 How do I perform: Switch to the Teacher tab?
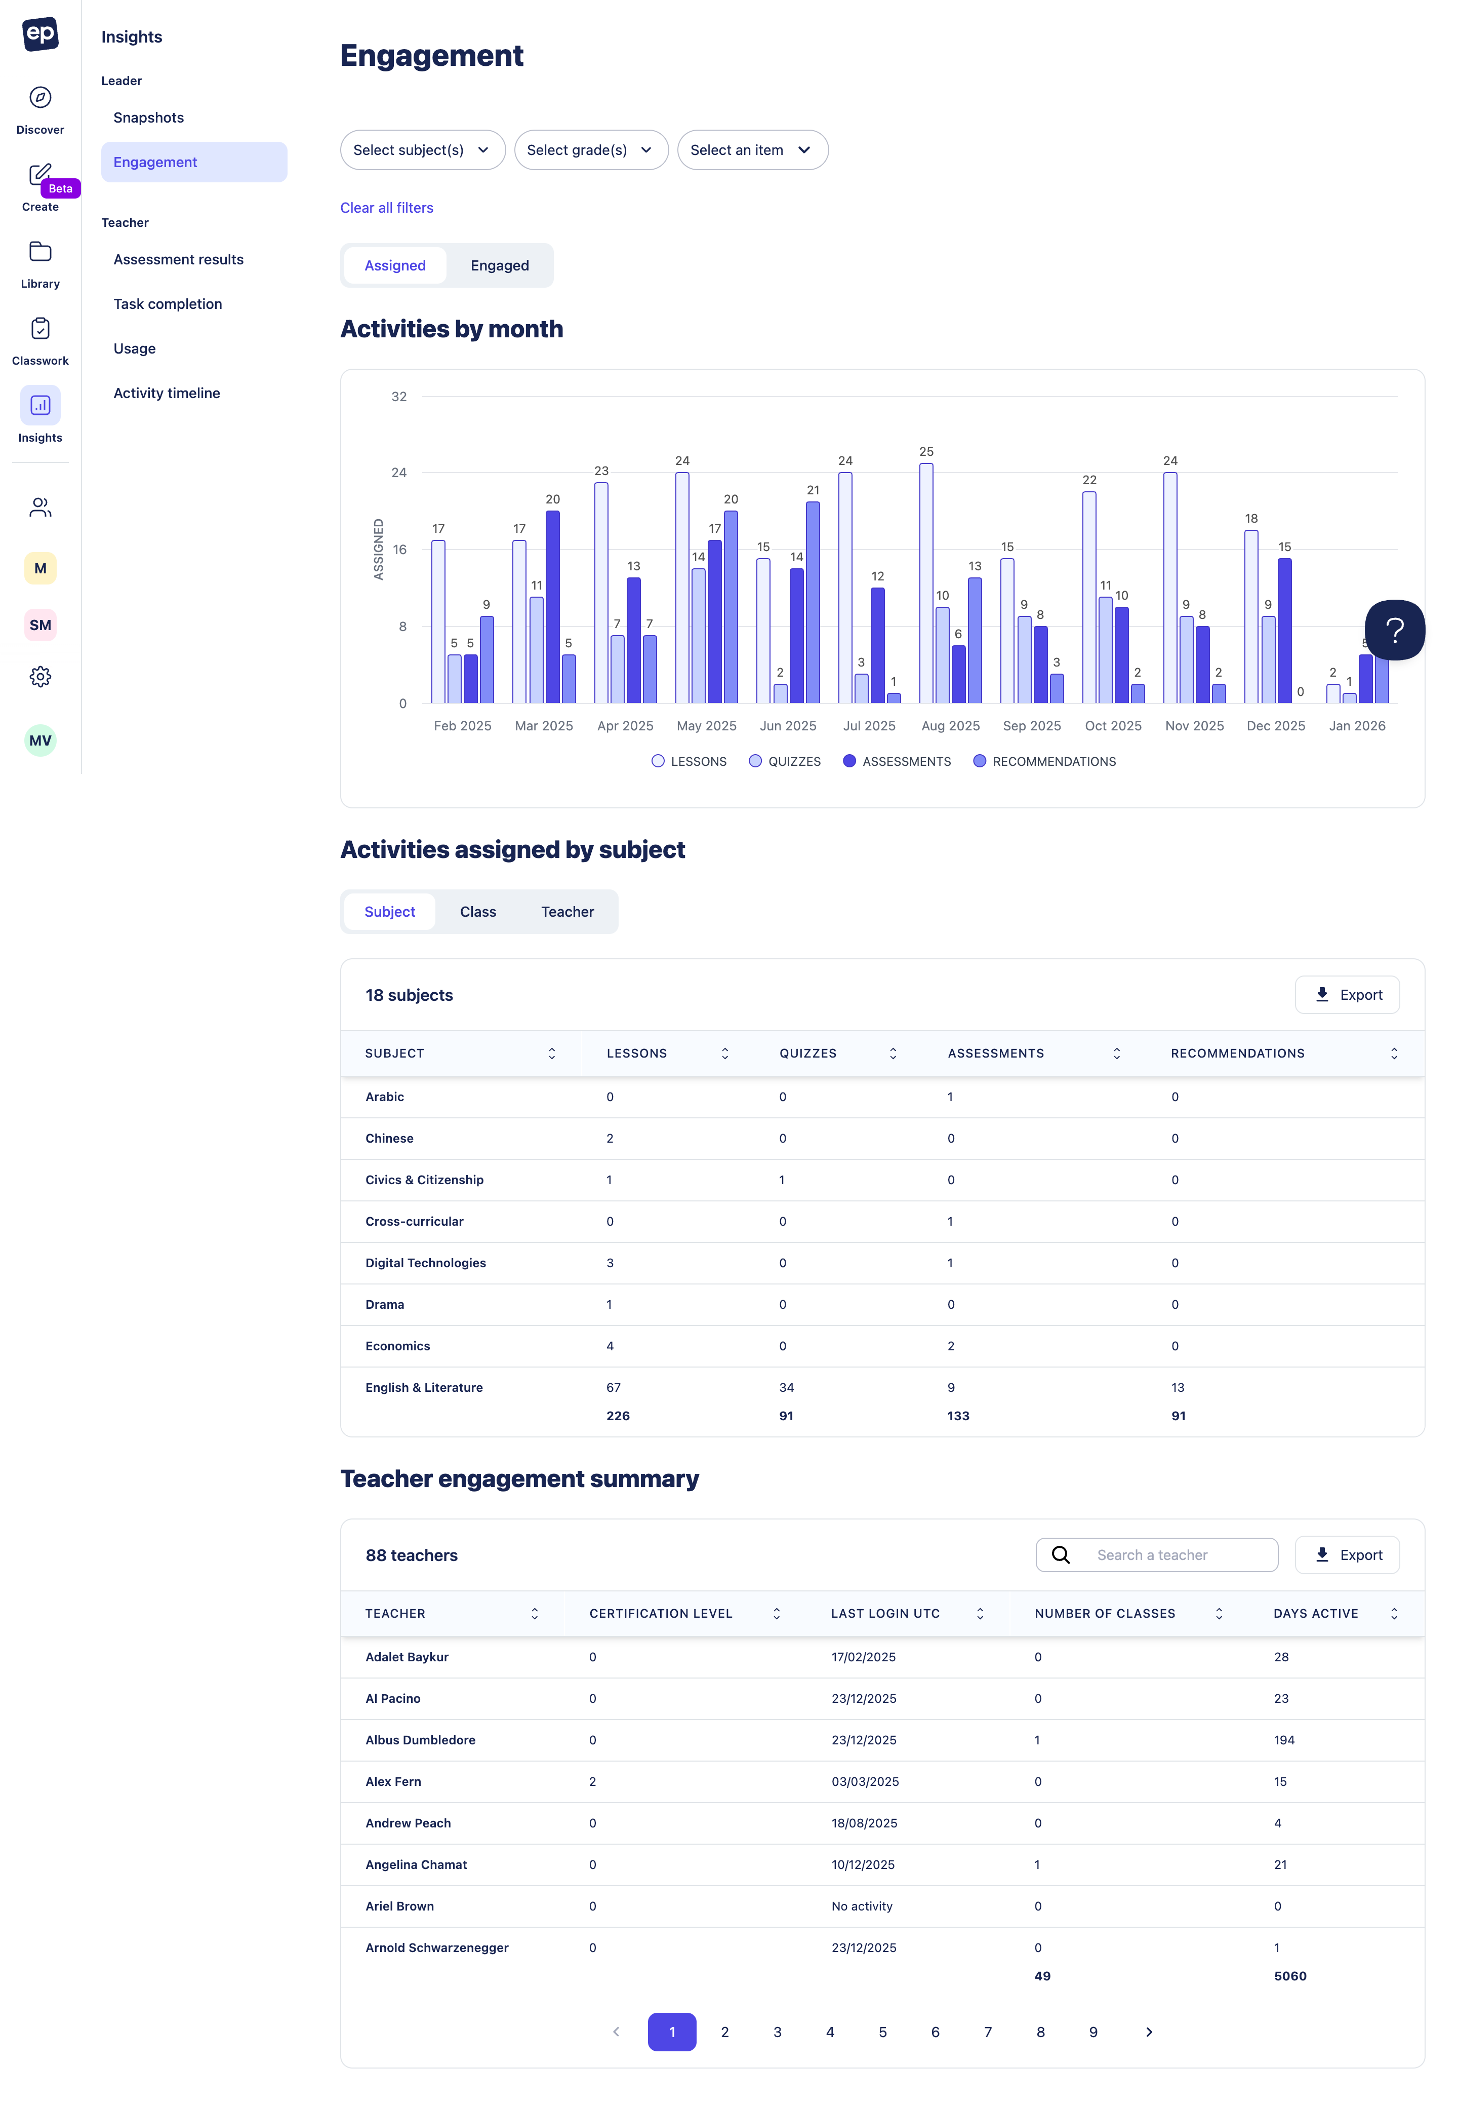(568, 912)
